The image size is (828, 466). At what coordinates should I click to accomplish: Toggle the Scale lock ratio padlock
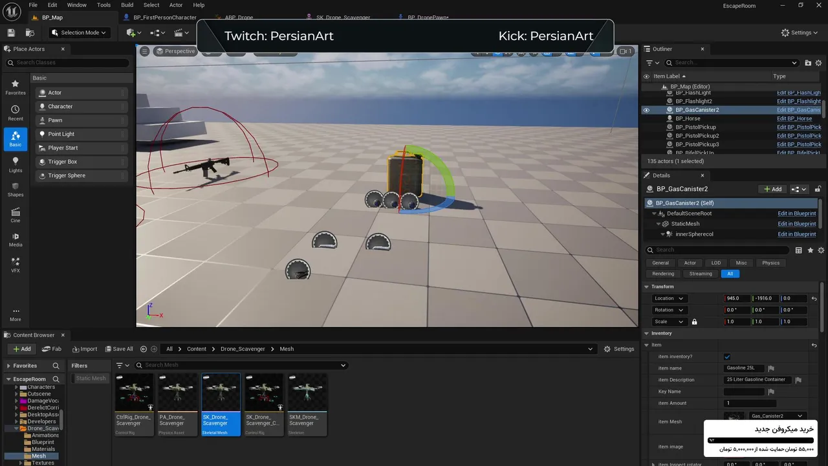tap(694, 322)
